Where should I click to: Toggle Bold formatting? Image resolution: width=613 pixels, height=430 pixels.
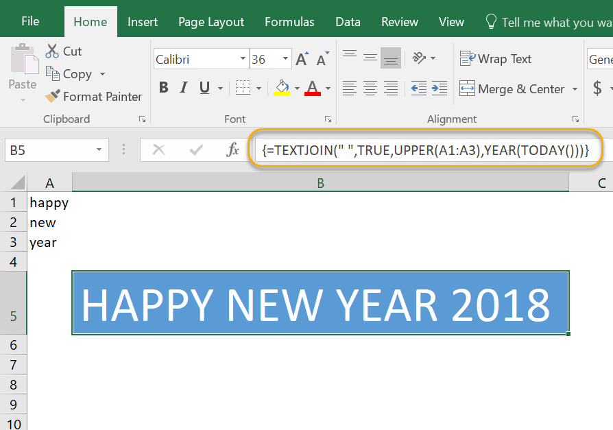[163, 88]
